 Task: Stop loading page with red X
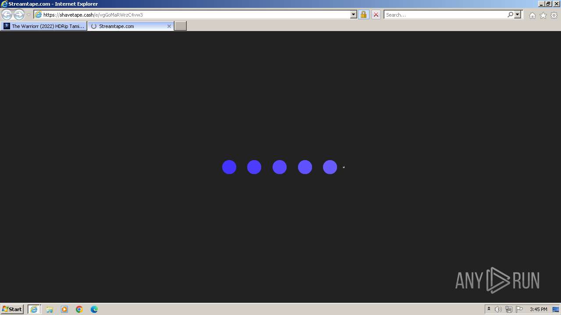(376, 14)
